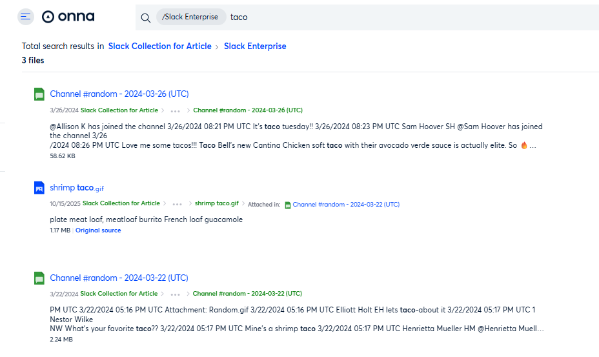The width and height of the screenshot is (599, 357).
Task: Open result Channel #random - 2024-03-22 (UTC)
Action: click(x=119, y=278)
